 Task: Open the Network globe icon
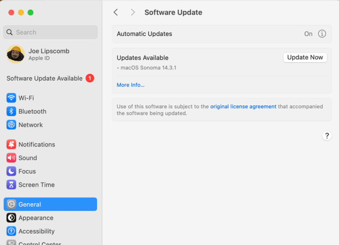[x=11, y=125]
